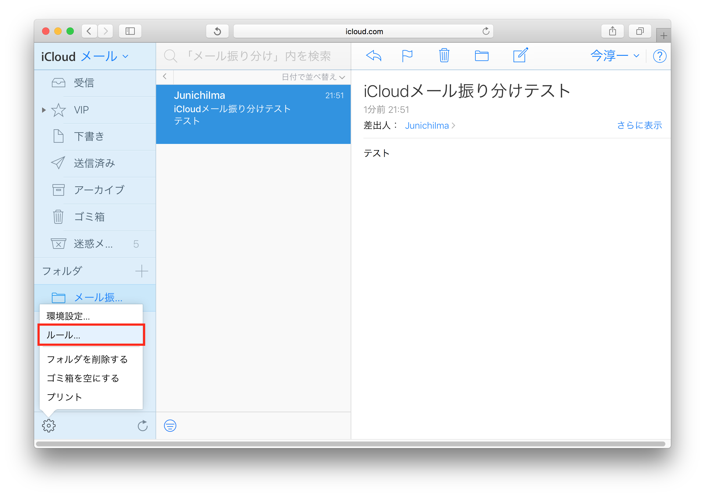The image size is (705, 497).
Task: Expand the VIP disclosure triangle
Action: point(44,110)
